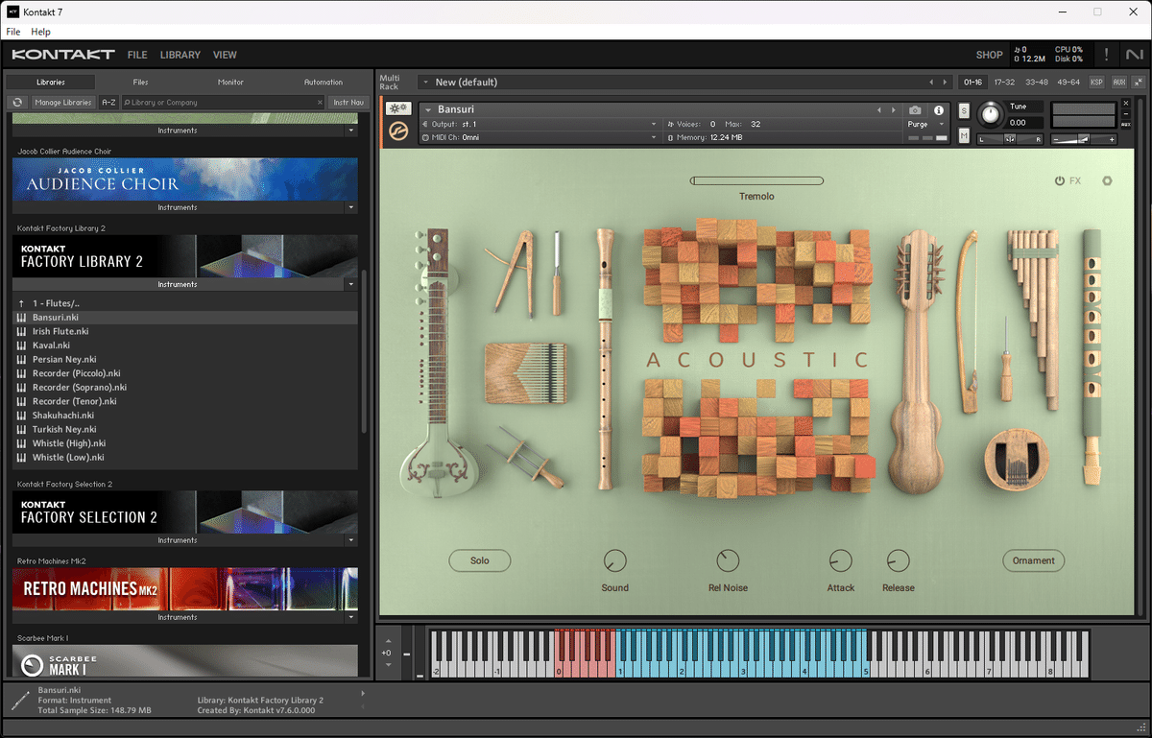Select rack page 17-32

click(x=1004, y=83)
